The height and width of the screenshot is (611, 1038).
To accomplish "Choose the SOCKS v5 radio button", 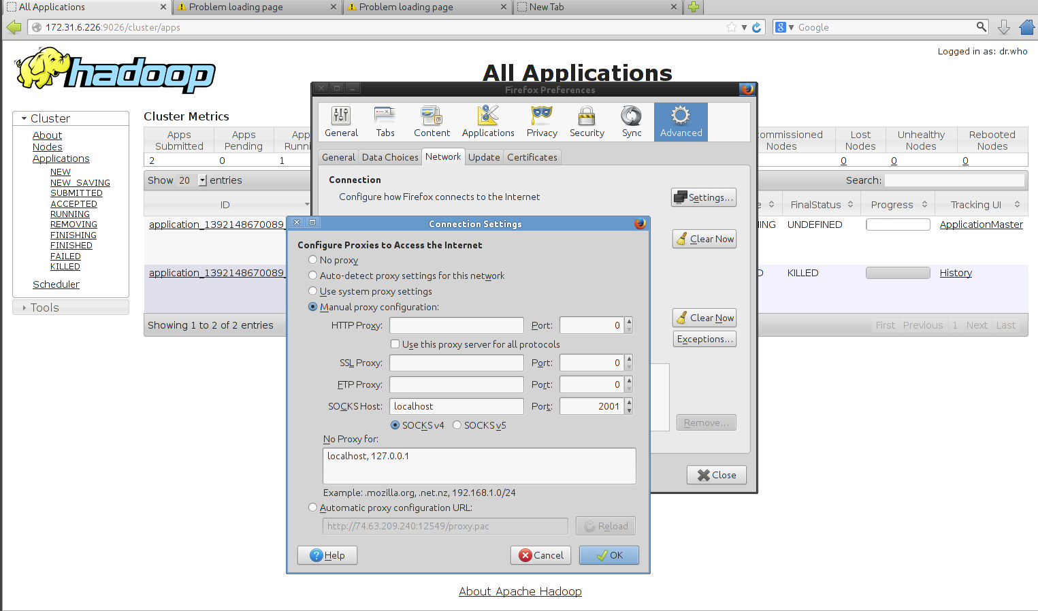I will (x=457, y=425).
